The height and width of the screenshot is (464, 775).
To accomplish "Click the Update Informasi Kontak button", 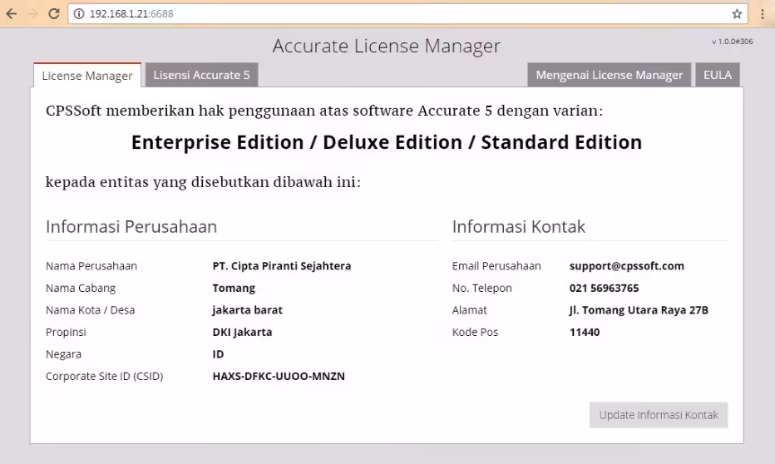I will 659,415.
